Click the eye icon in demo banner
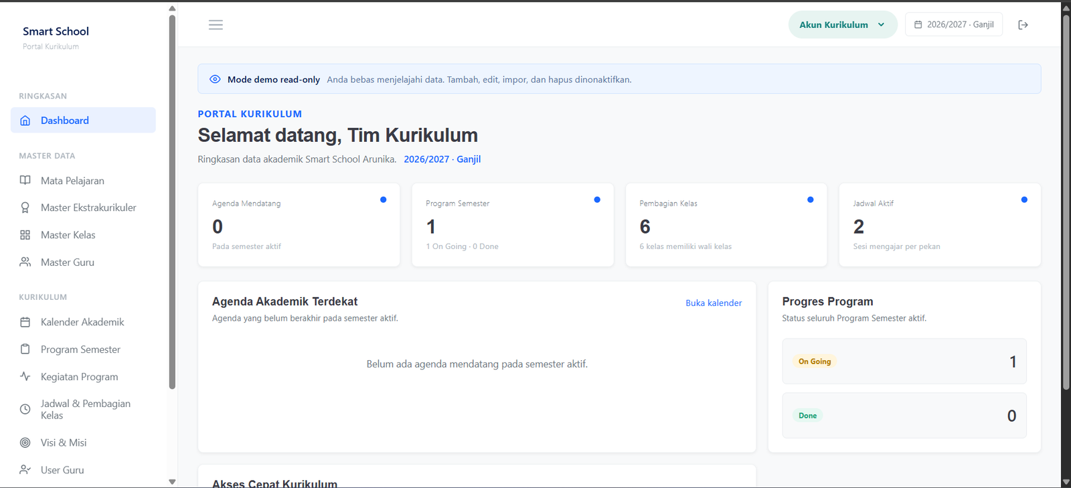 click(x=215, y=79)
